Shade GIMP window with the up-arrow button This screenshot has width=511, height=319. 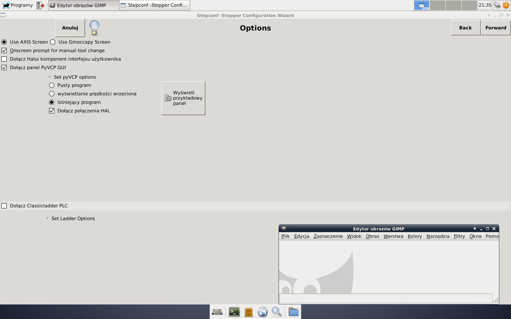point(475,229)
